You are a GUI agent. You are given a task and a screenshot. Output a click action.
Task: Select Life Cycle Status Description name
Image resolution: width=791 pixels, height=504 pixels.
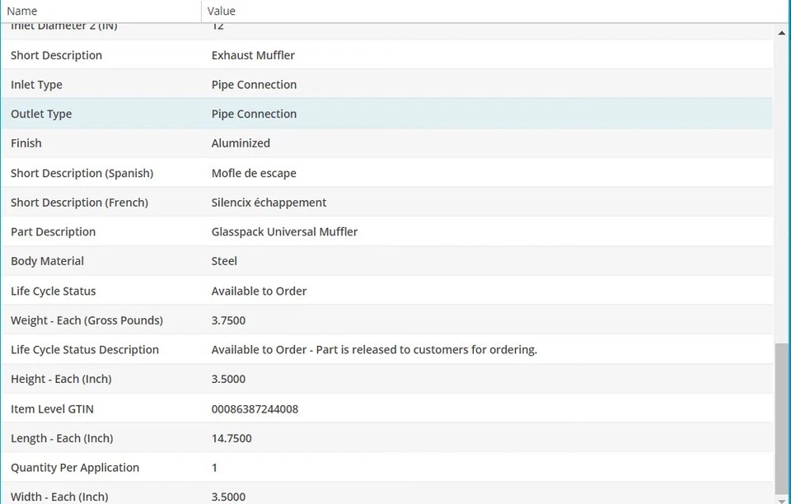click(x=85, y=350)
